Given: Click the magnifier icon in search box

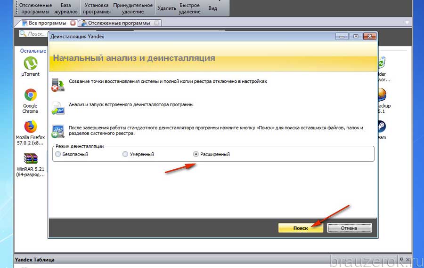Looking at the screenshot, I should tap(23, 33).
